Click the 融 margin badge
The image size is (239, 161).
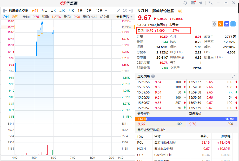[x=180, y=11]
